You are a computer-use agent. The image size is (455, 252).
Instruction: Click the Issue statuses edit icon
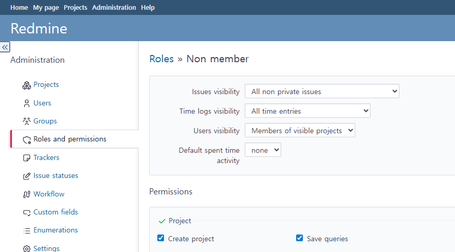(27, 176)
